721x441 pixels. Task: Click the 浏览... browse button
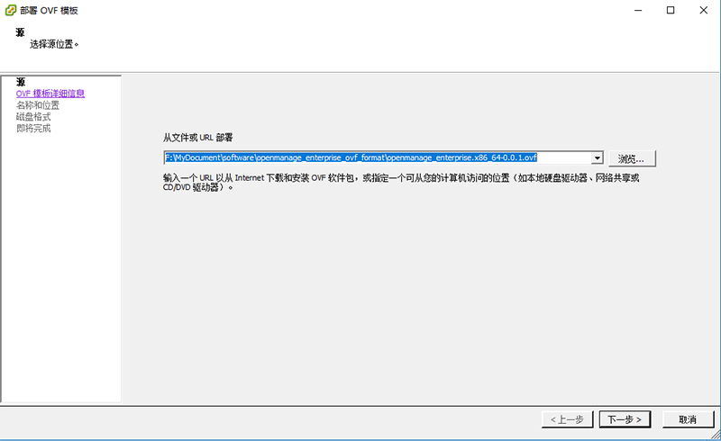tap(632, 159)
